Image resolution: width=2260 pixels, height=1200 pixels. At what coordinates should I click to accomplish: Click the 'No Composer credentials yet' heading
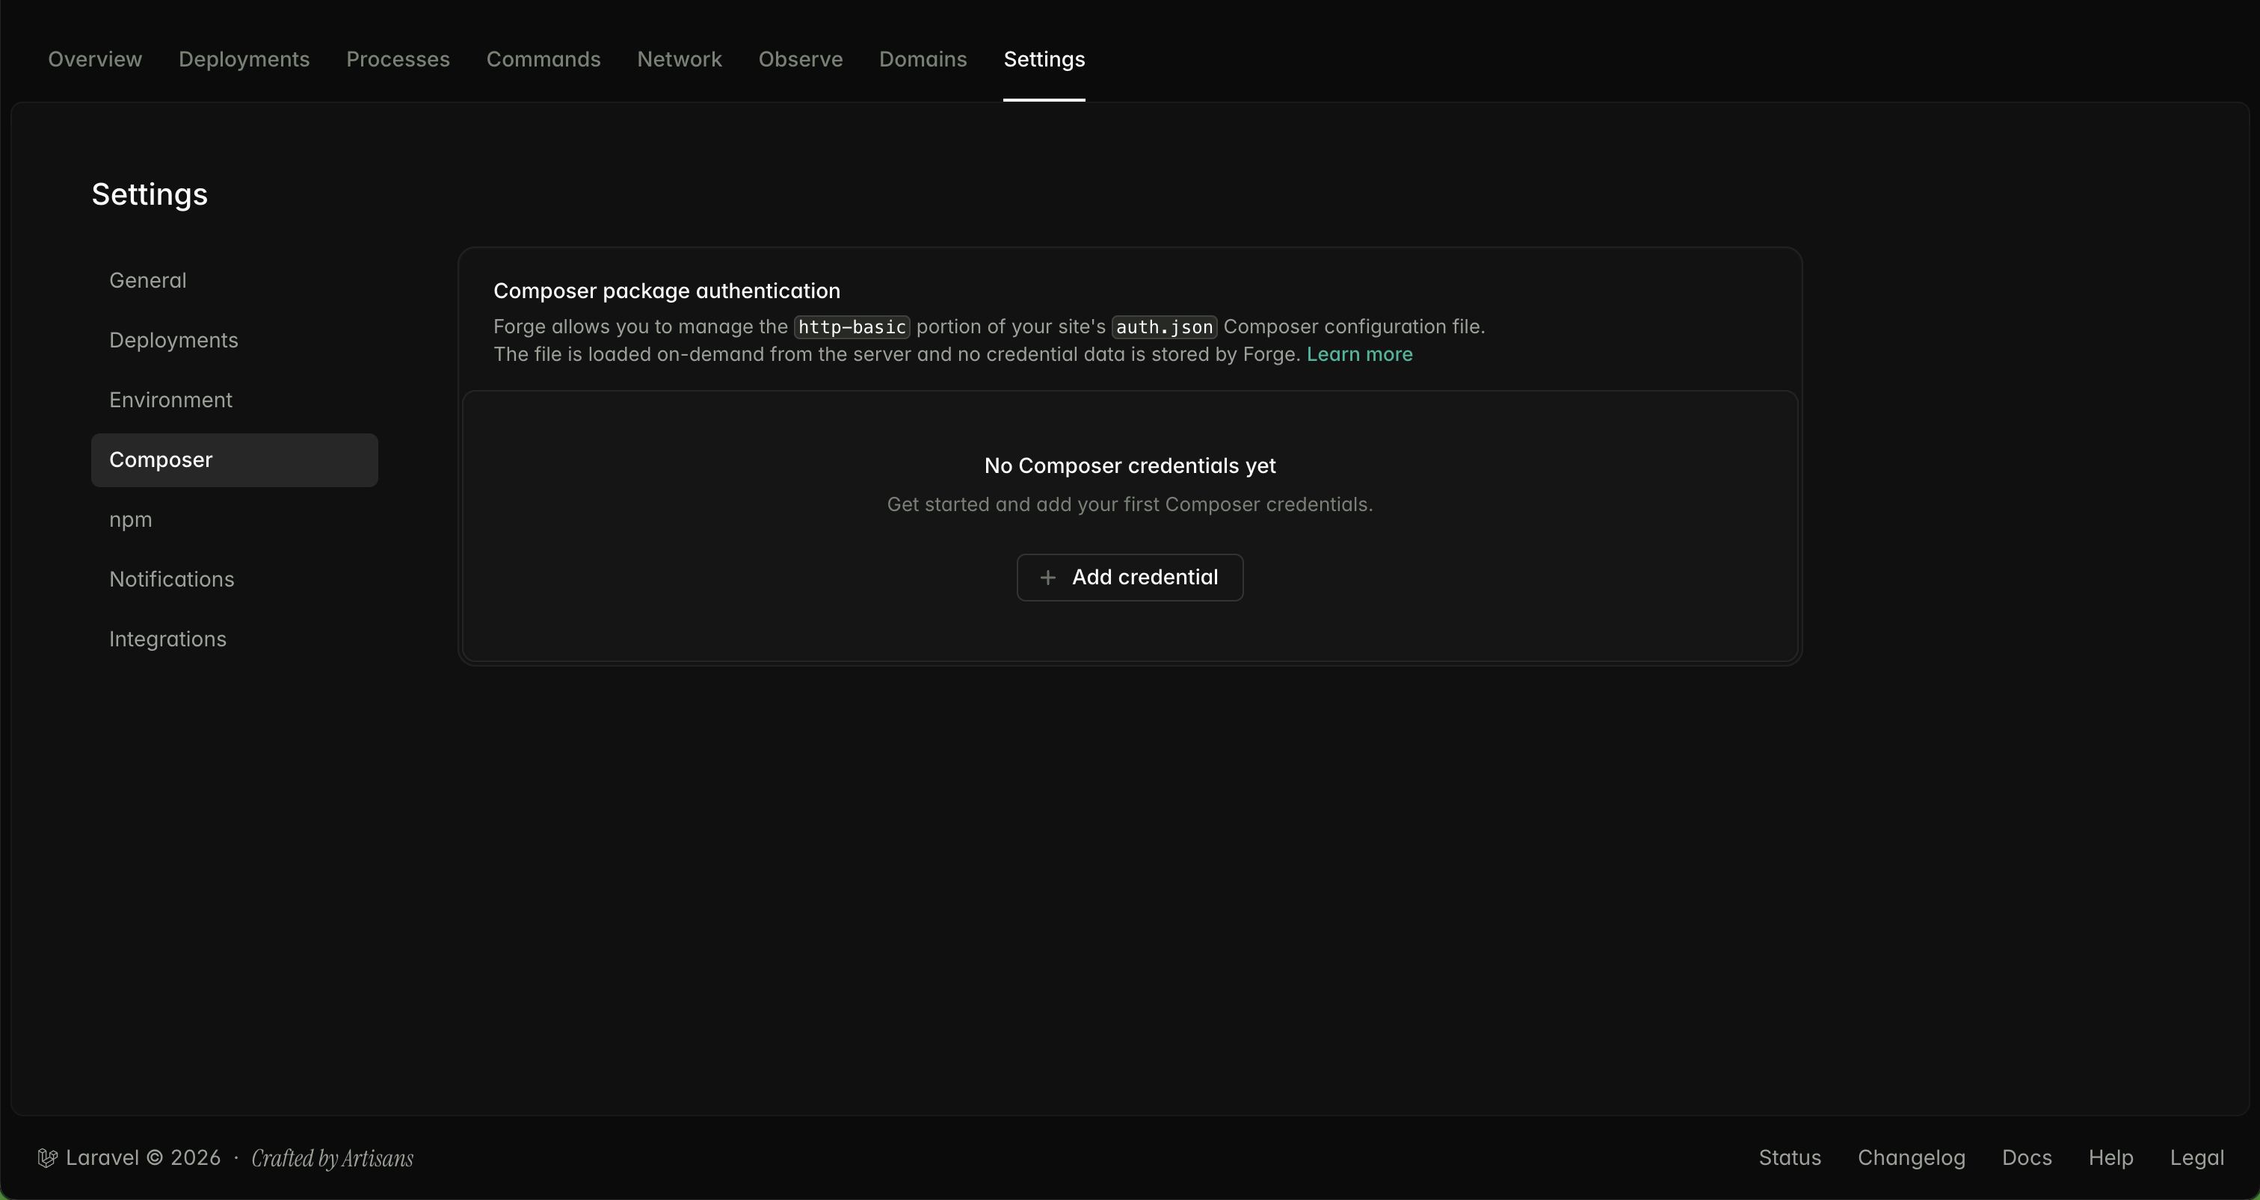[x=1130, y=466]
